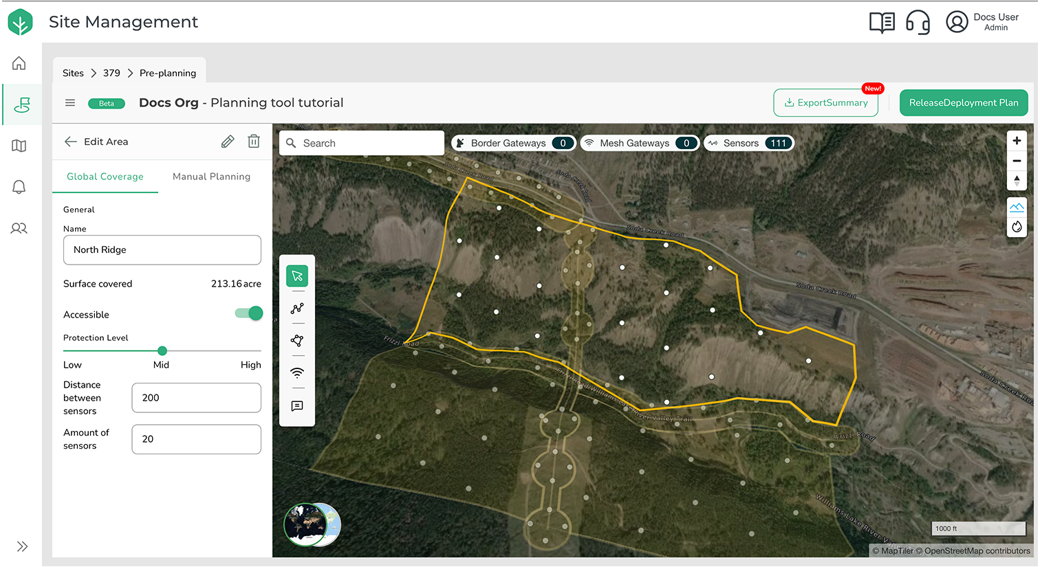Select the polygon area drawing tool
Screen dimensions: 1040x567
point(297,341)
